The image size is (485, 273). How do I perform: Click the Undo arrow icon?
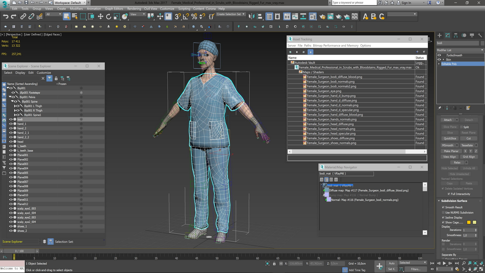(x=6, y=17)
